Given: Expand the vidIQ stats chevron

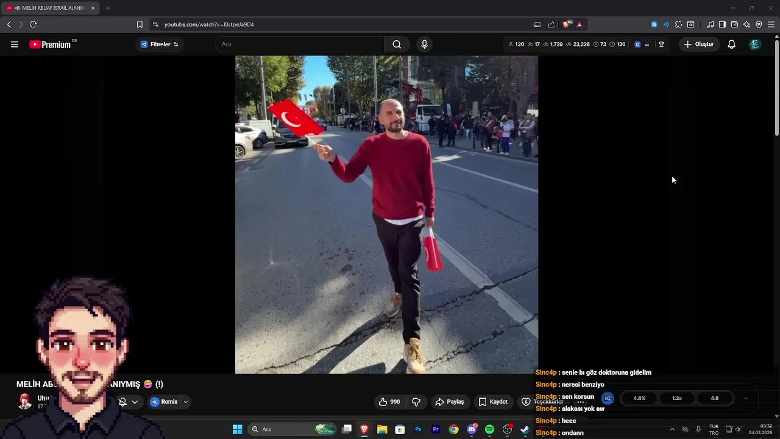Looking at the screenshot, I should click(x=745, y=398).
